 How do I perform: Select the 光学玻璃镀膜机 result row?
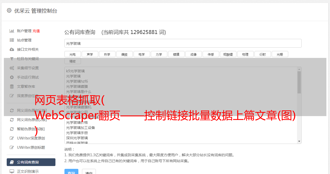[x=79, y=107]
